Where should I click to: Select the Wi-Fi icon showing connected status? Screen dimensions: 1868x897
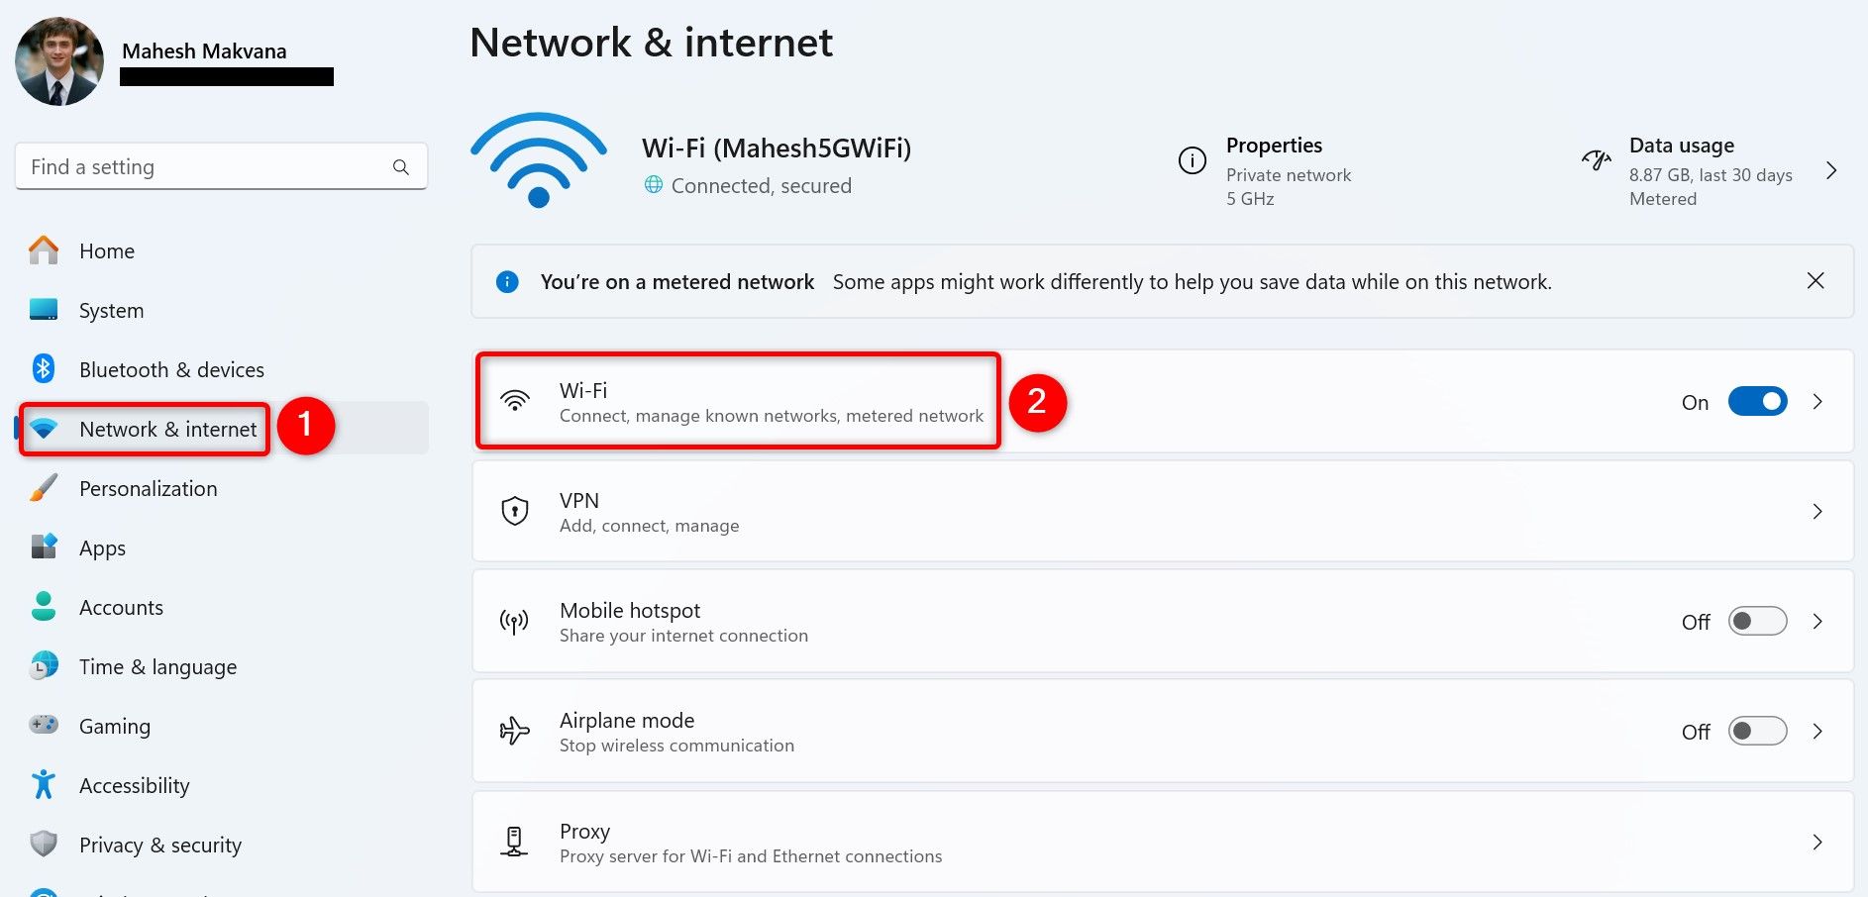tap(538, 158)
